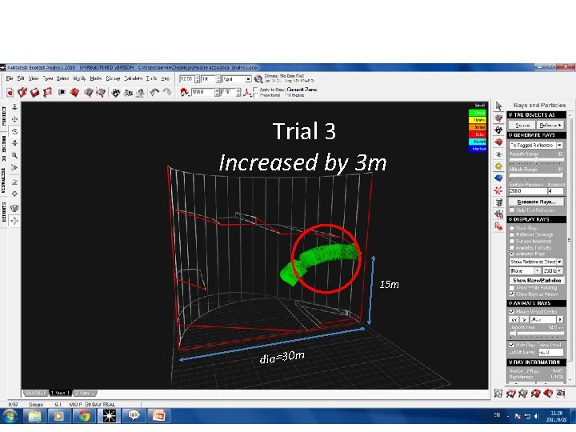Select the Reflector Coverage radio option
This screenshot has height=432, width=576.
tap(512, 234)
